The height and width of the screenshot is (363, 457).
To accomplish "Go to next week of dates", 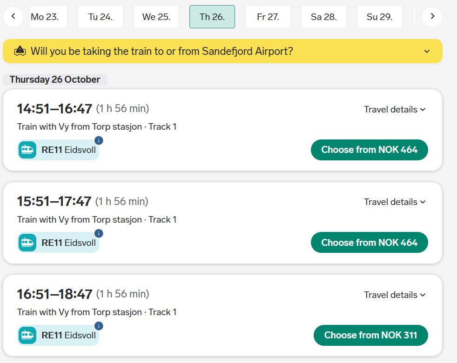I will click(432, 17).
